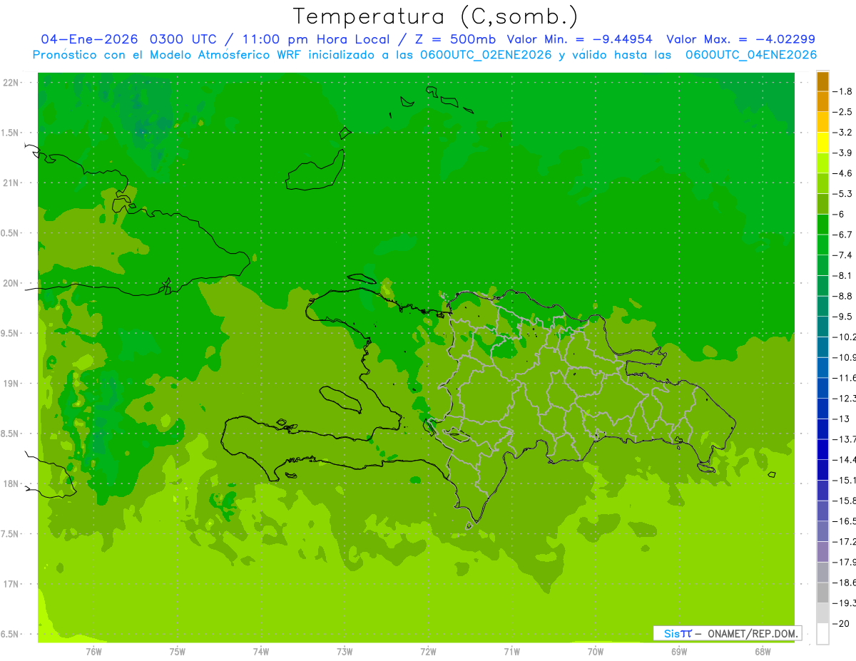Select the "Valor Min. = -9.44954" text
856x661 pixels.
click(x=580, y=39)
